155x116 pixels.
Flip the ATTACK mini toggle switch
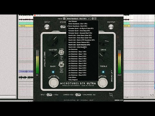[61, 53]
